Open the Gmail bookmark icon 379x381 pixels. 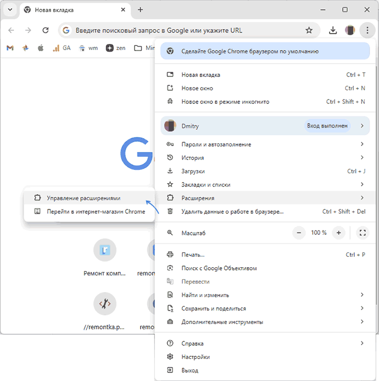[x=10, y=48]
